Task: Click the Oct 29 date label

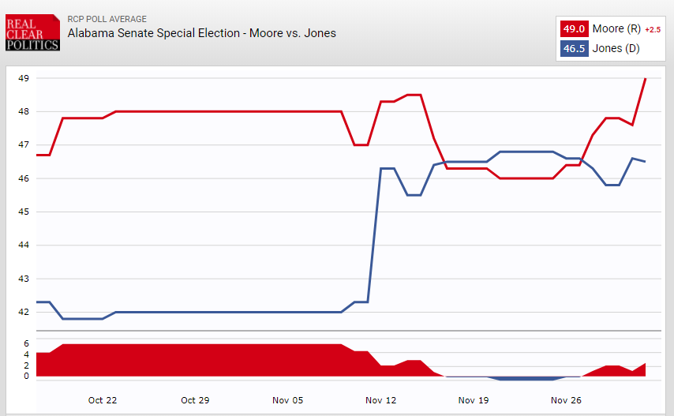Action: (195, 400)
